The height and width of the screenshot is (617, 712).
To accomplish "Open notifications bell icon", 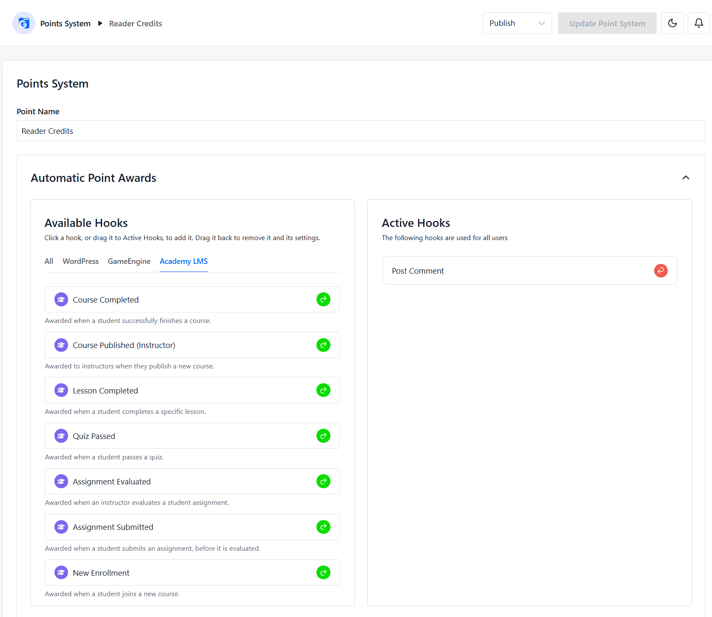I will tap(698, 23).
